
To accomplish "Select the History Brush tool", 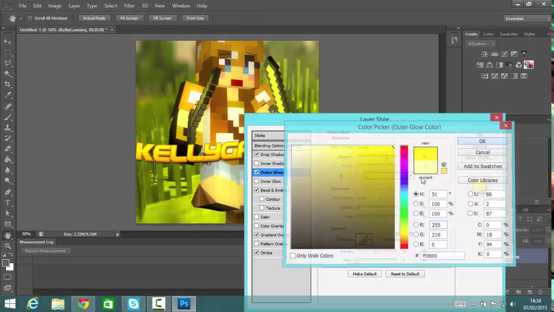I will tap(8, 139).
